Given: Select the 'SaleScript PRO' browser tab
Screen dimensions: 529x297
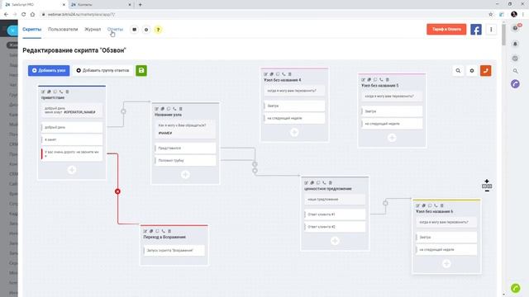Looking at the screenshot, I should tap(34, 5).
